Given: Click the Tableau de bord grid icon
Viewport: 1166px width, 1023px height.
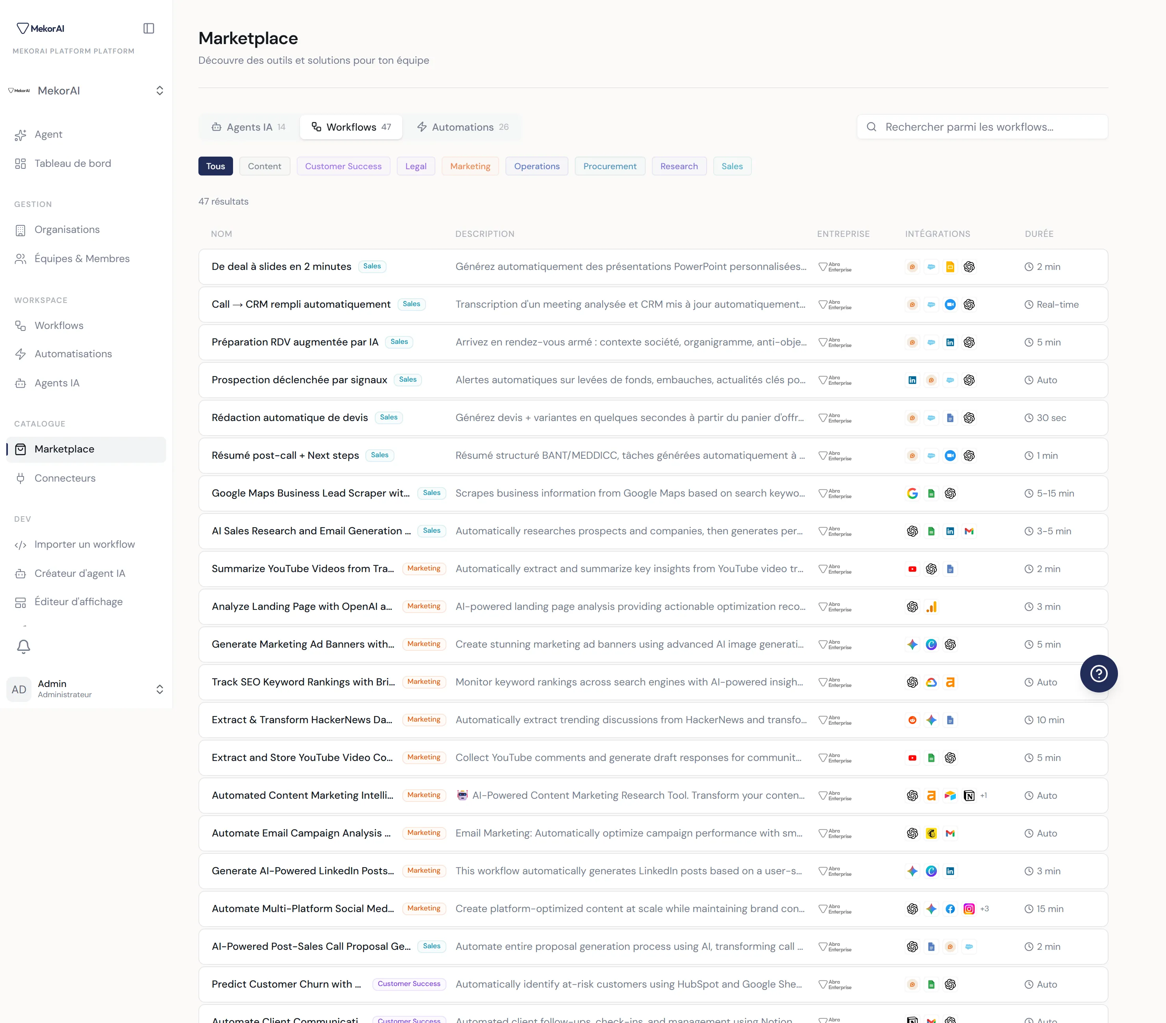Looking at the screenshot, I should point(20,164).
